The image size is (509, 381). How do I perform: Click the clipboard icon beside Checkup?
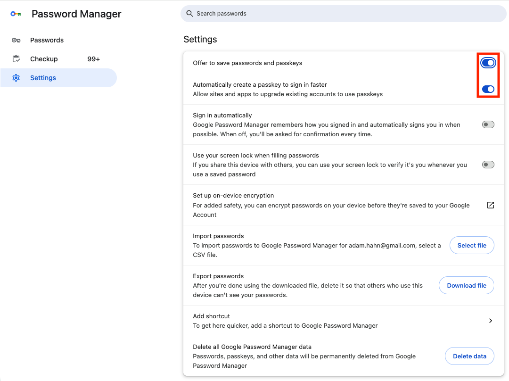[x=16, y=59]
